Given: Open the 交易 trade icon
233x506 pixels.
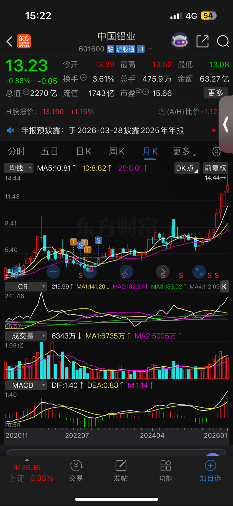Looking at the screenshot, I should [x=76, y=471].
